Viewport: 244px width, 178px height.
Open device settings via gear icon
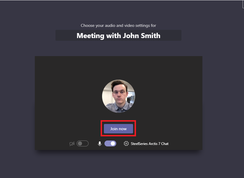coord(126,143)
